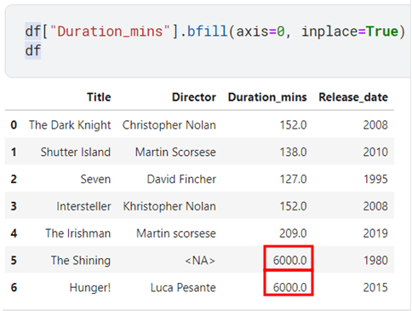Image resolution: width=412 pixels, height=311 pixels.
Task: Click Luca Pesante director cell
Action: pos(183,288)
